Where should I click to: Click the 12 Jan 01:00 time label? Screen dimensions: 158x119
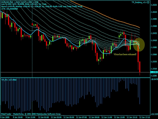click(43, 117)
